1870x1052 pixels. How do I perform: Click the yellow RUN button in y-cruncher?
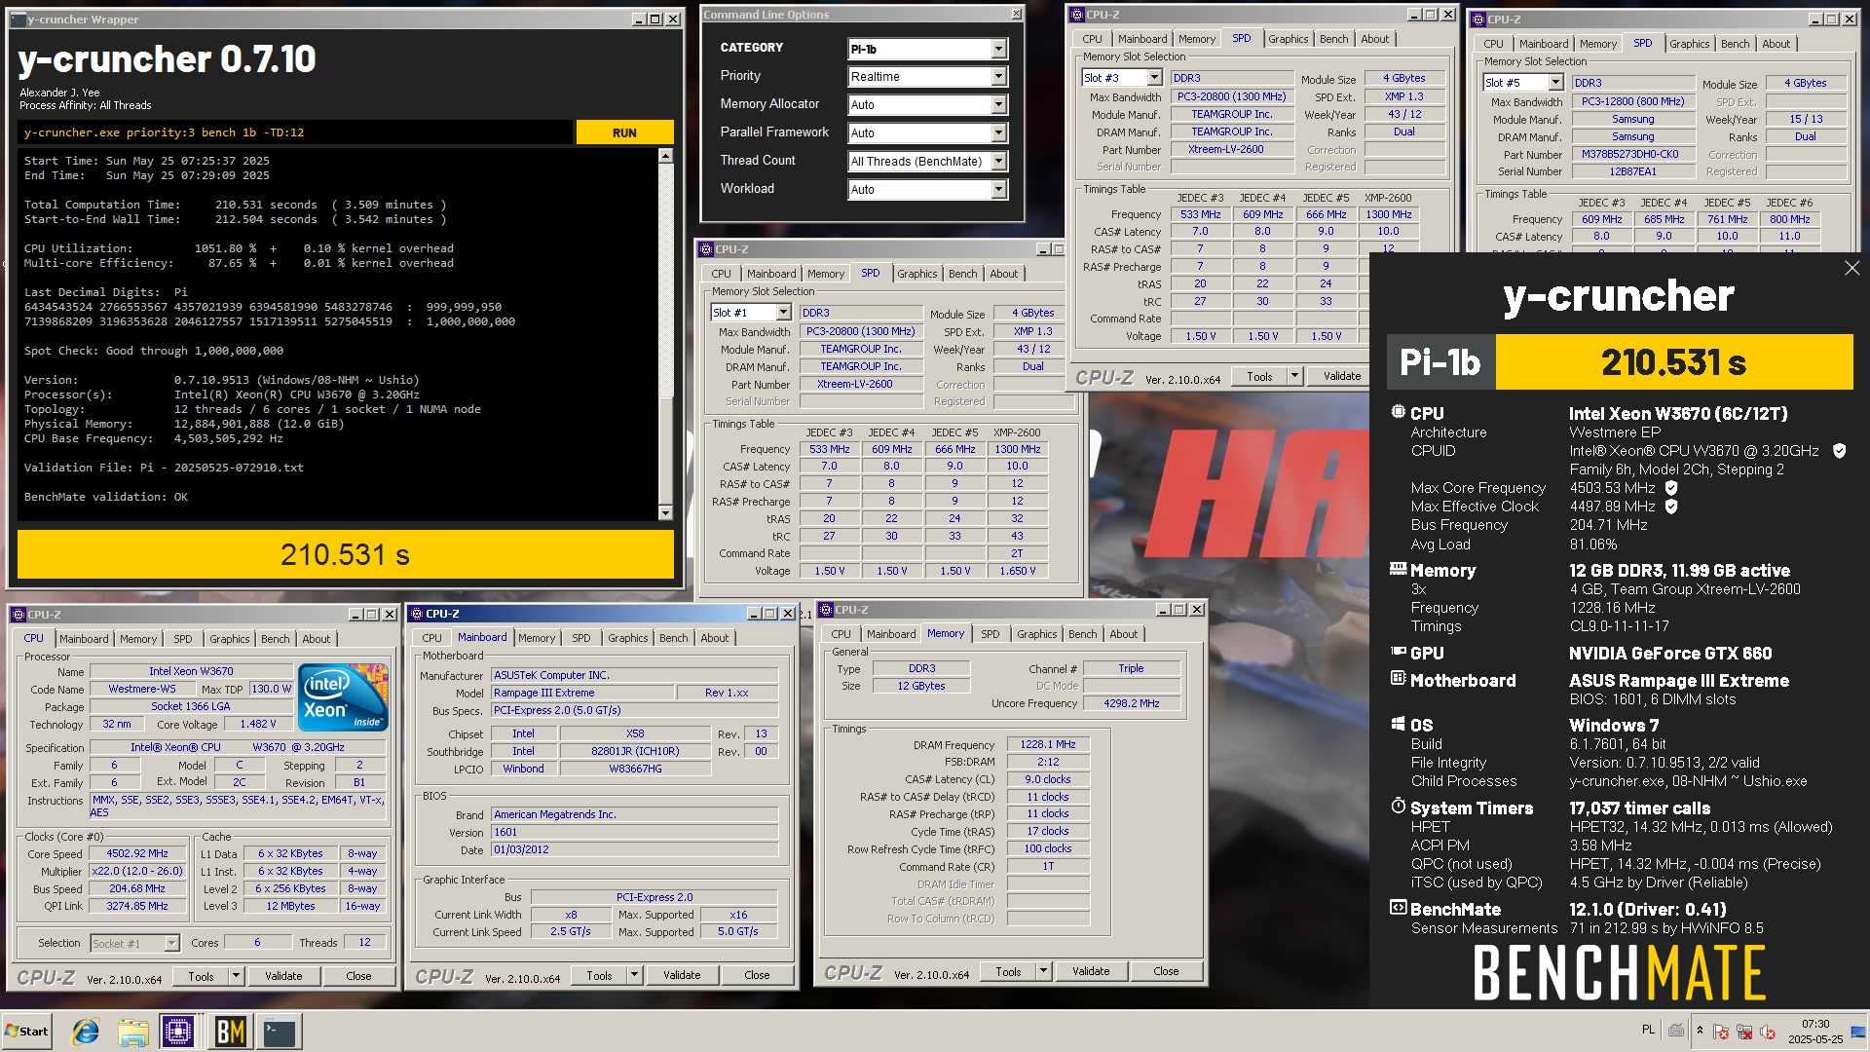coord(624,132)
